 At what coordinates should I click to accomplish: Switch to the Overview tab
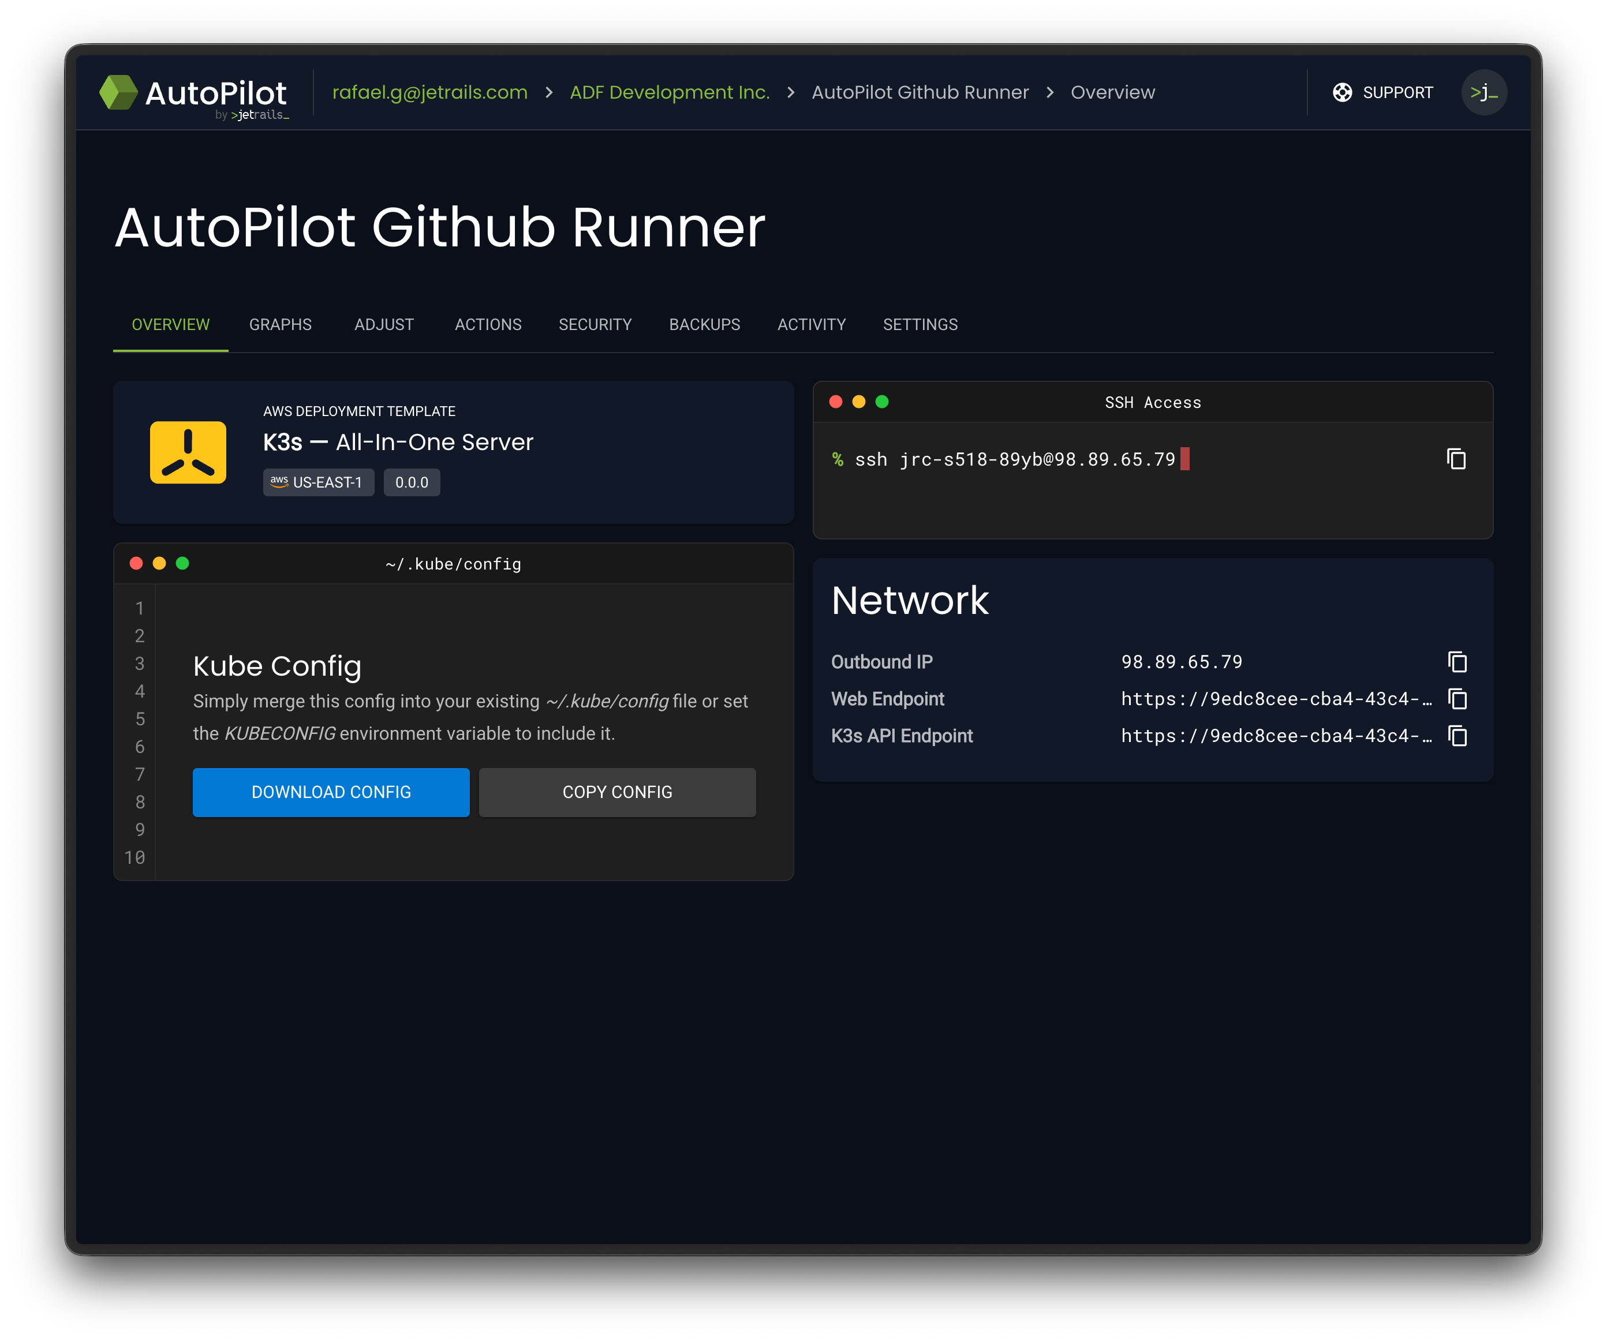tap(171, 324)
